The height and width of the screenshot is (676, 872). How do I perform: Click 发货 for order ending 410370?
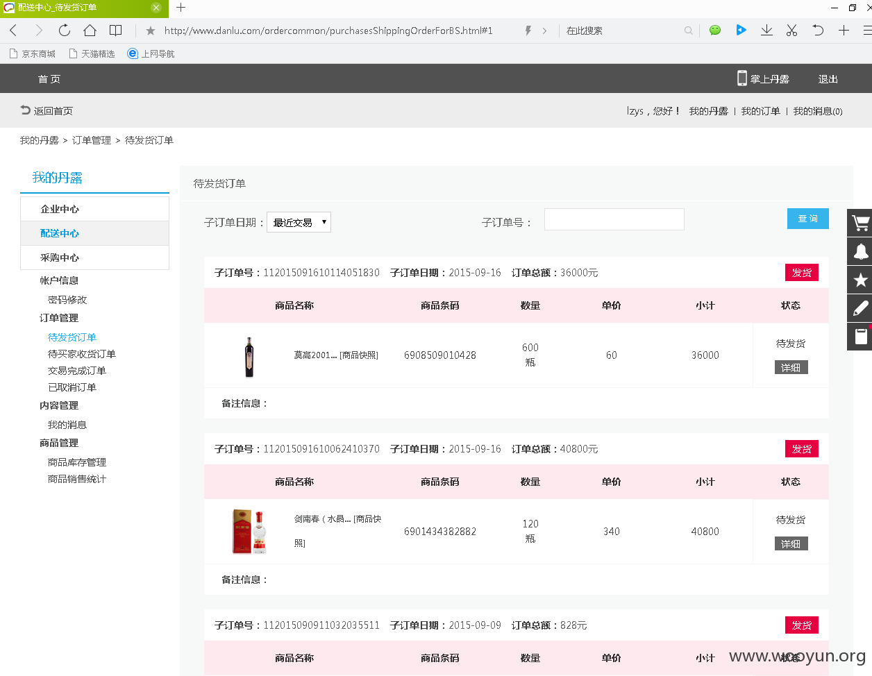[x=802, y=449]
